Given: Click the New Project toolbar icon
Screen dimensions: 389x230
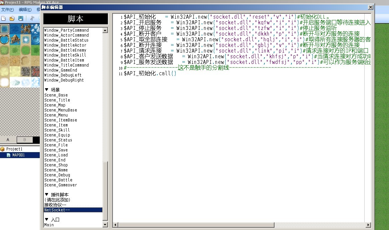Looking at the screenshot, I should tap(3, 18).
